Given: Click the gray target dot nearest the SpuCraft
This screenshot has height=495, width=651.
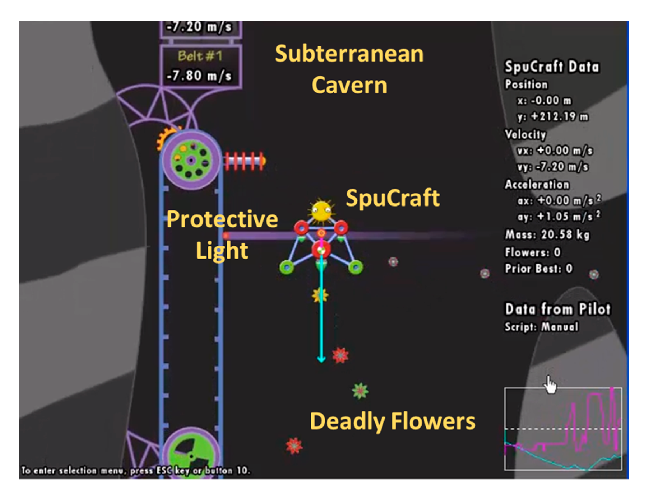Looking at the screenshot, I should [393, 262].
